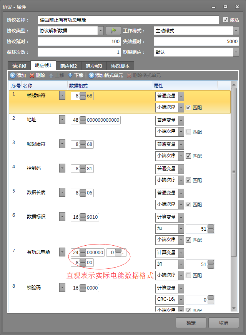Click spinner beside 68 in row 1
The height and width of the screenshot is (335, 246).
(83, 96)
